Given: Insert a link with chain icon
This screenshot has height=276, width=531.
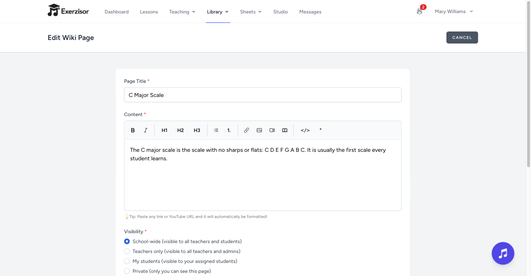Looking at the screenshot, I should click(x=246, y=130).
